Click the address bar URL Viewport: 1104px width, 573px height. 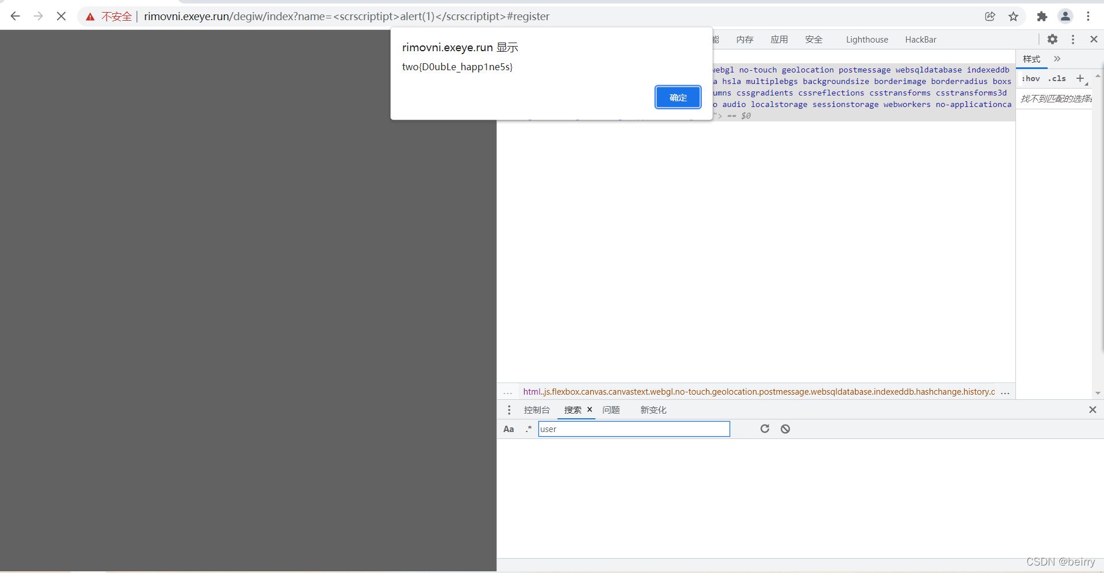click(347, 17)
